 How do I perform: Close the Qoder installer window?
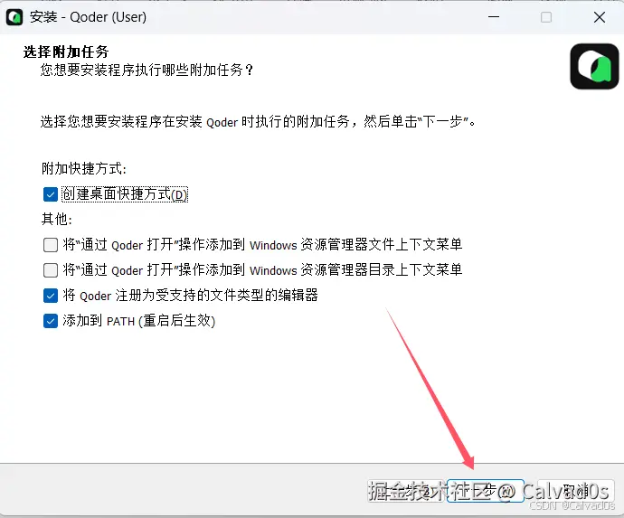click(600, 17)
